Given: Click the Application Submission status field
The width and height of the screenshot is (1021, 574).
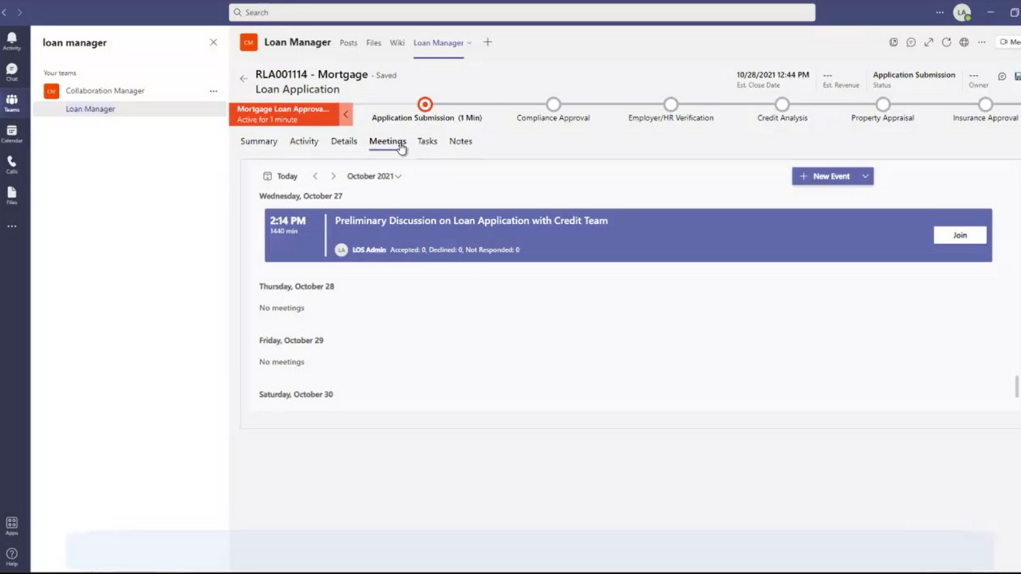Looking at the screenshot, I should point(913,75).
